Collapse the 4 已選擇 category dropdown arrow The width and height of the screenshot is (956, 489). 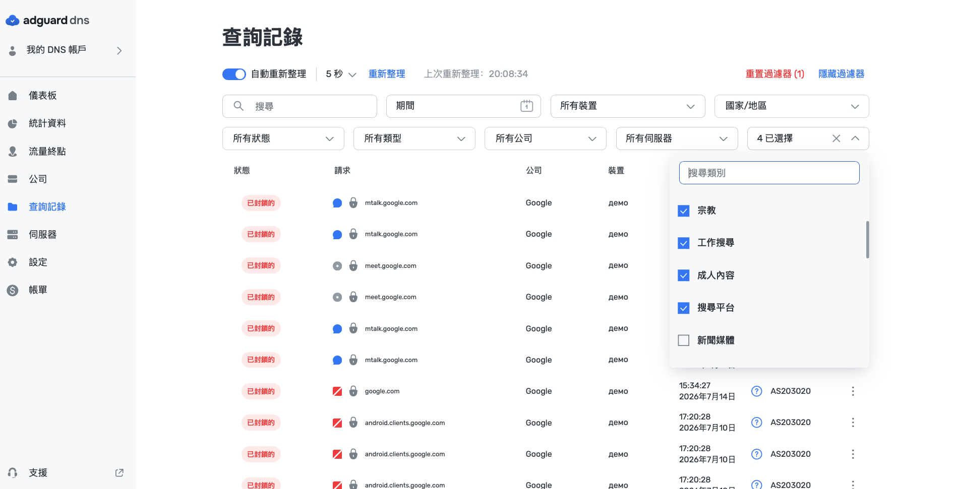855,138
